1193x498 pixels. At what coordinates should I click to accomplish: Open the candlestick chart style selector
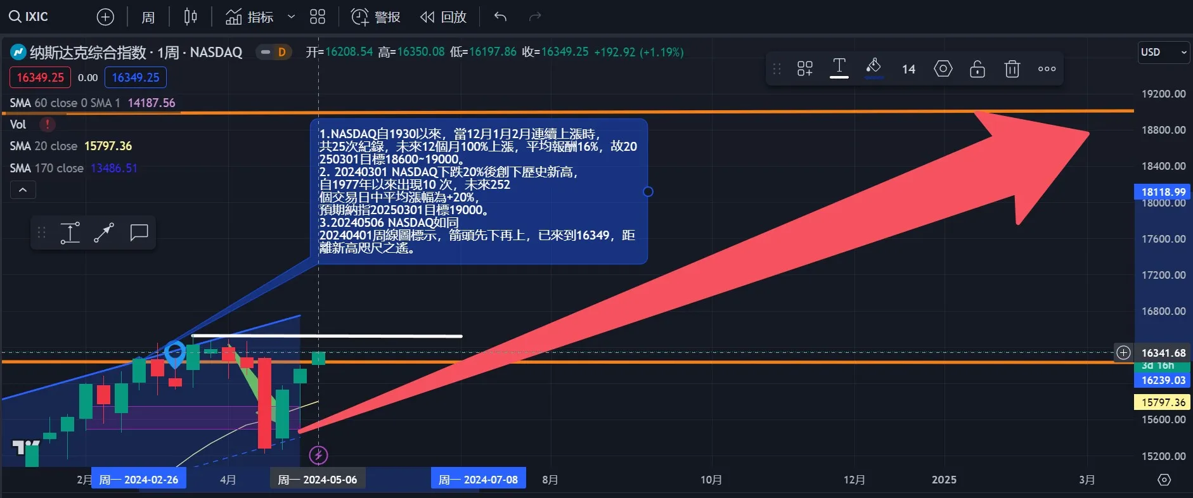(x=190, y=17)
